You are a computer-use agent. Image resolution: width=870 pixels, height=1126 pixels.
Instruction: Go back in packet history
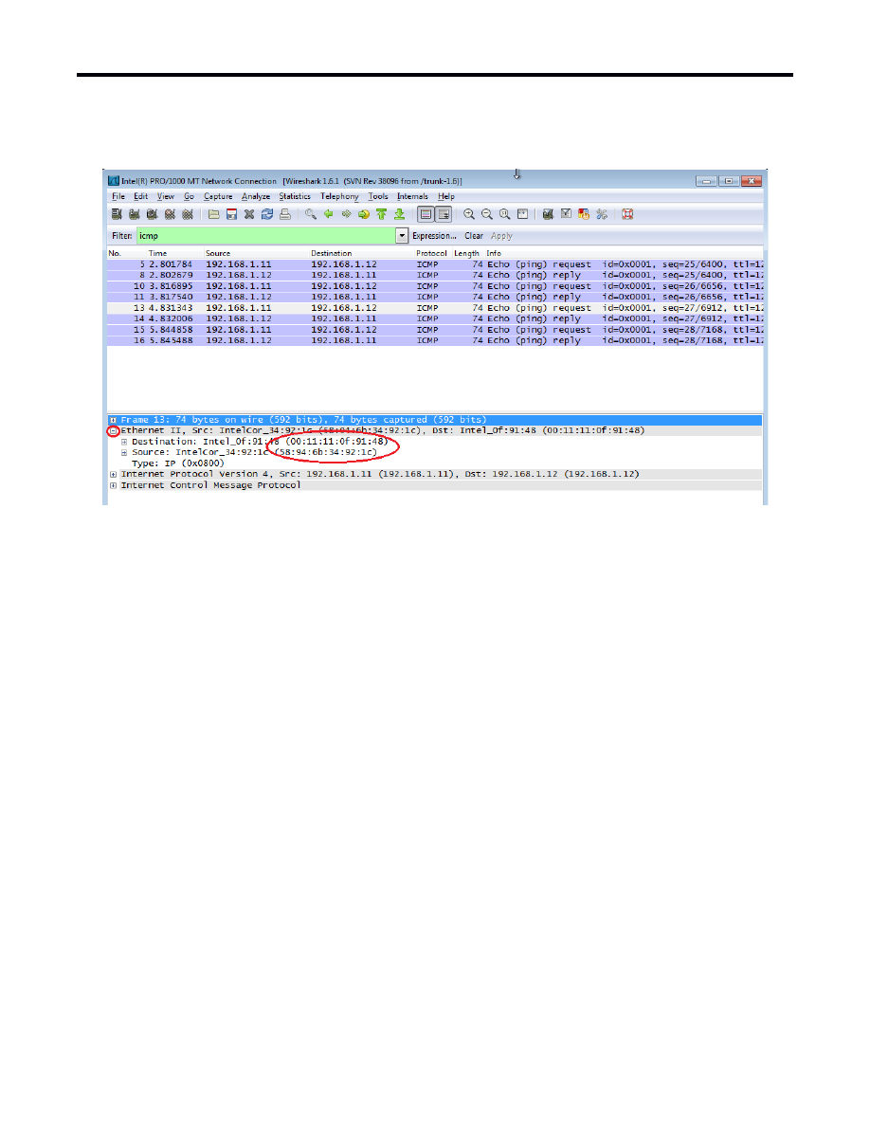(x=329, y=214)
